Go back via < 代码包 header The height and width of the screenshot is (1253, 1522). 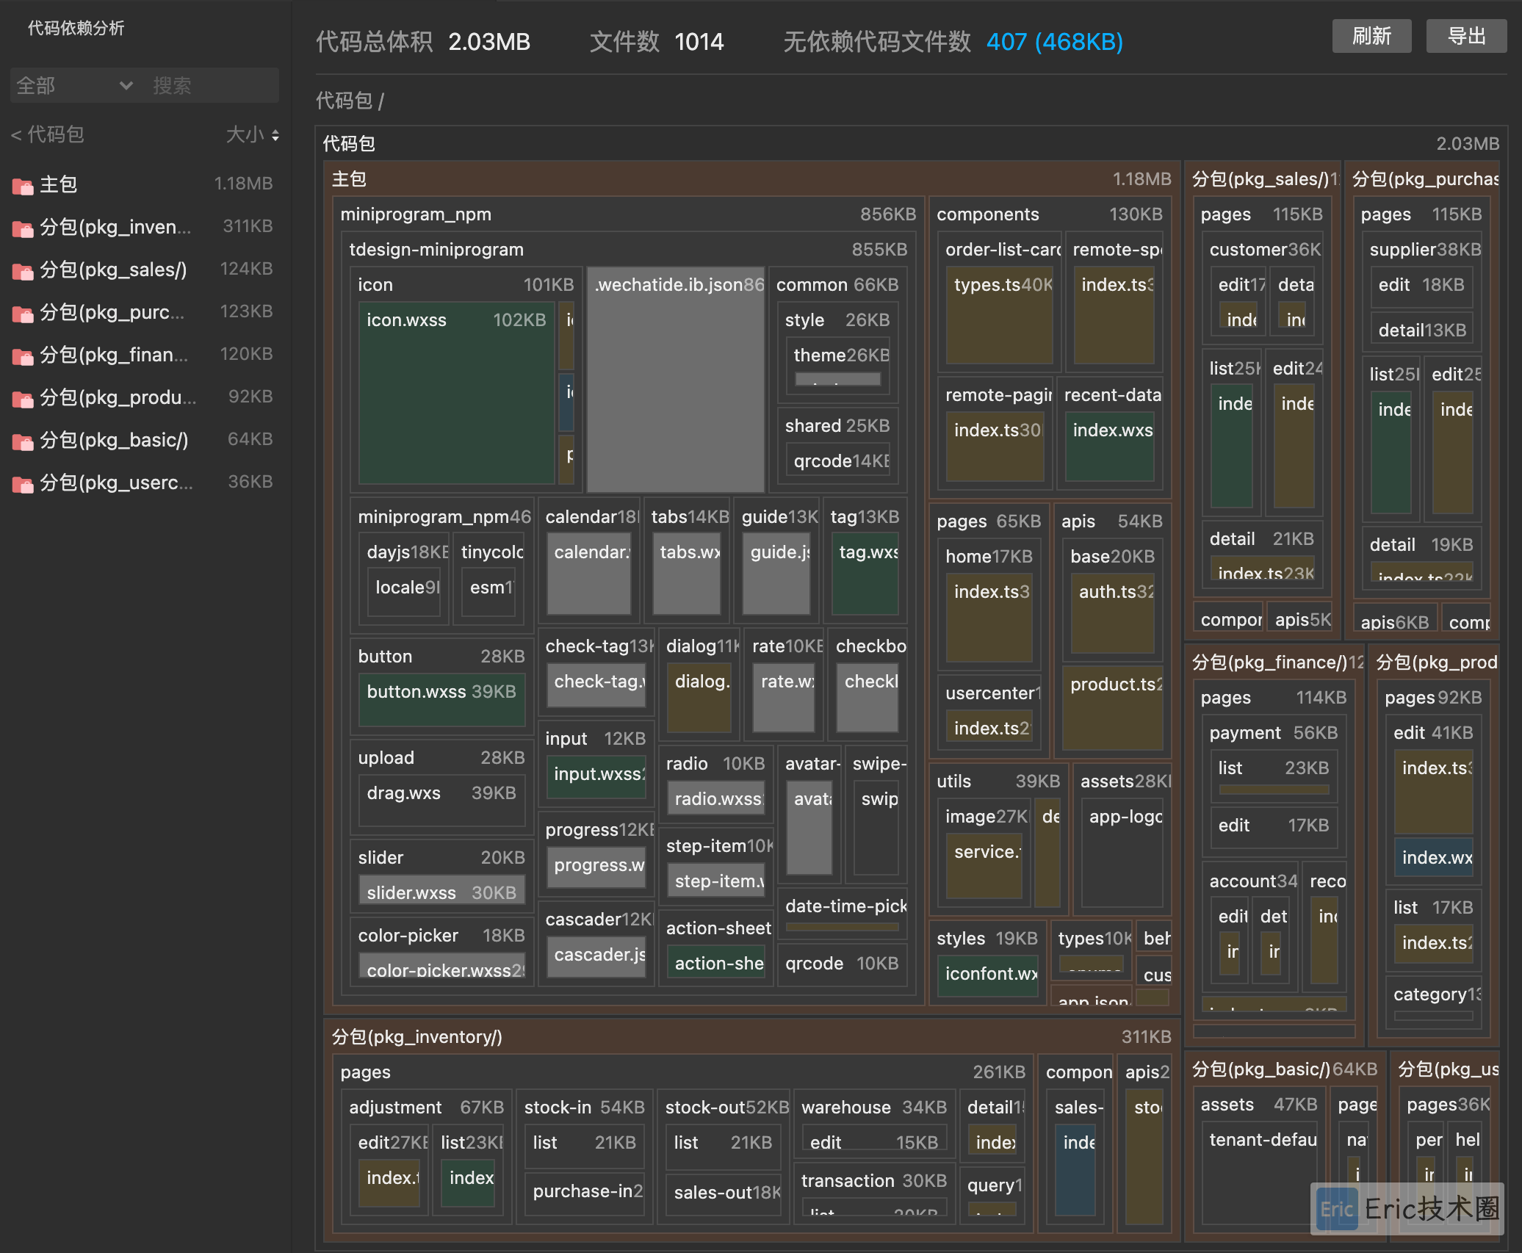[48, 134]
